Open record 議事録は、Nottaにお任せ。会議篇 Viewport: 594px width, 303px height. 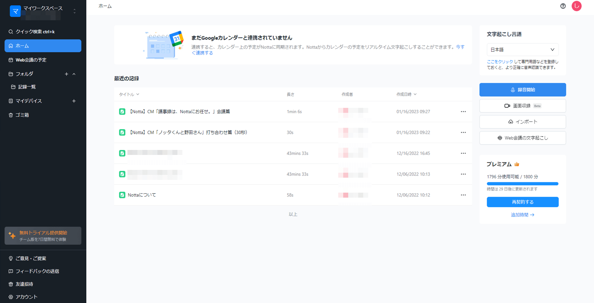[x=180, y=112]
